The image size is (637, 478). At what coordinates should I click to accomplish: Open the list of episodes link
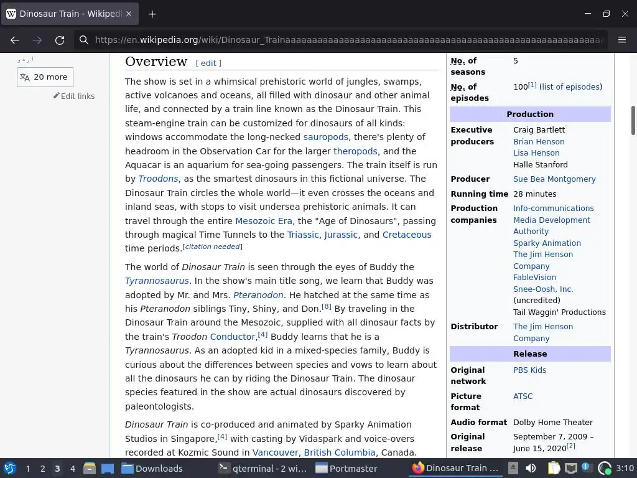(x=570, y=87)
